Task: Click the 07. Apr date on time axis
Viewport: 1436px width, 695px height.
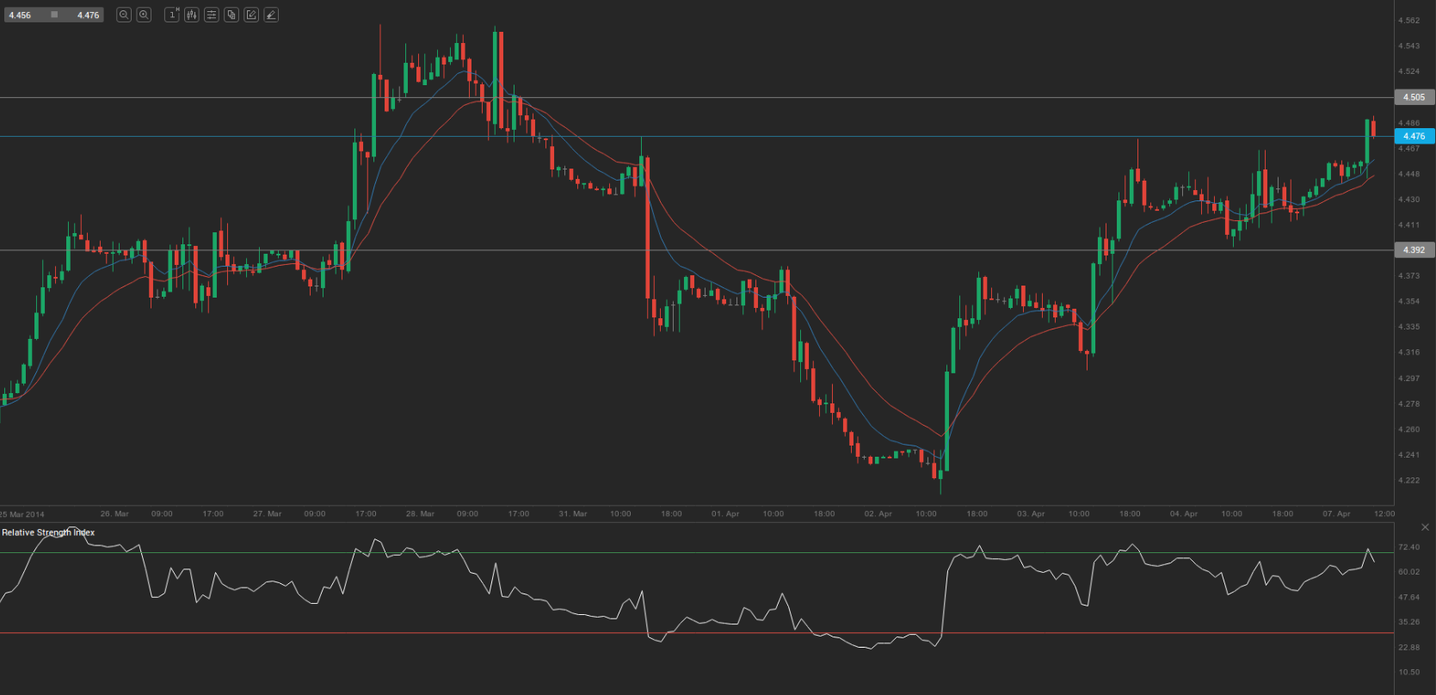Action: tap(1336, 514)
